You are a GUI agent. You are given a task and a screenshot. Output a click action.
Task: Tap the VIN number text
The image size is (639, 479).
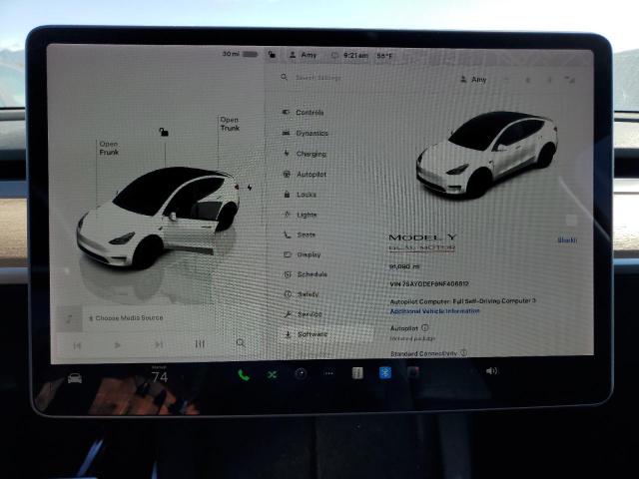point(429,283)
